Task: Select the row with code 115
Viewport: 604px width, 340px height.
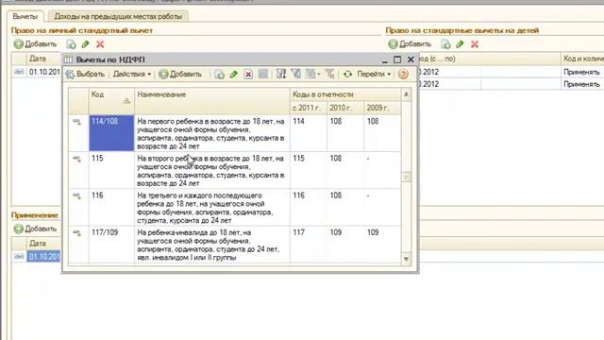Action: point(235,170)
